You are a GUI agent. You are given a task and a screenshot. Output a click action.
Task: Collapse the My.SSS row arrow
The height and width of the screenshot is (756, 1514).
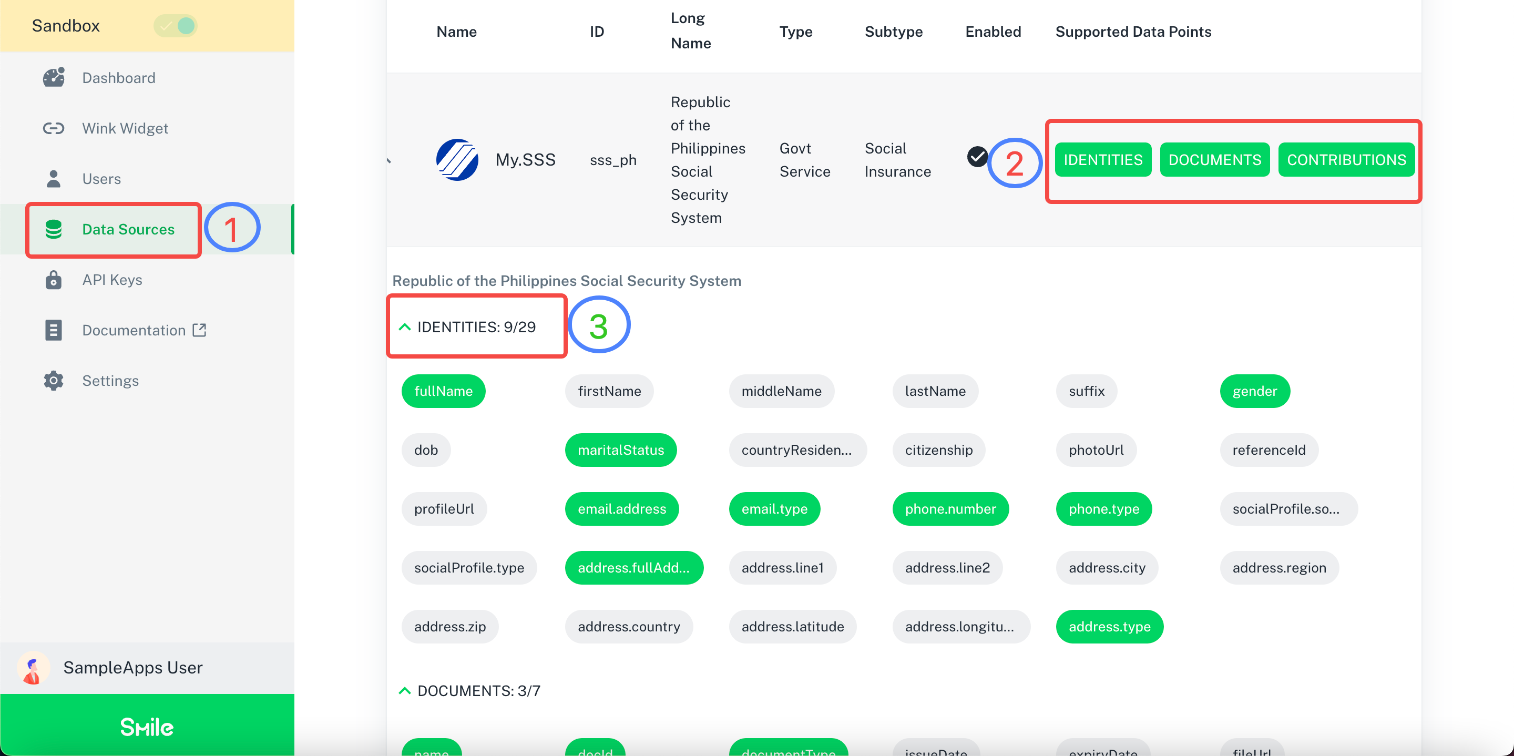pyautogui.click(x=389, y=160)
